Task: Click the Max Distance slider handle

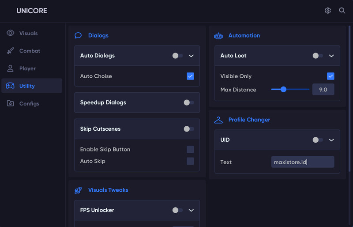Action: coord(283,90)
